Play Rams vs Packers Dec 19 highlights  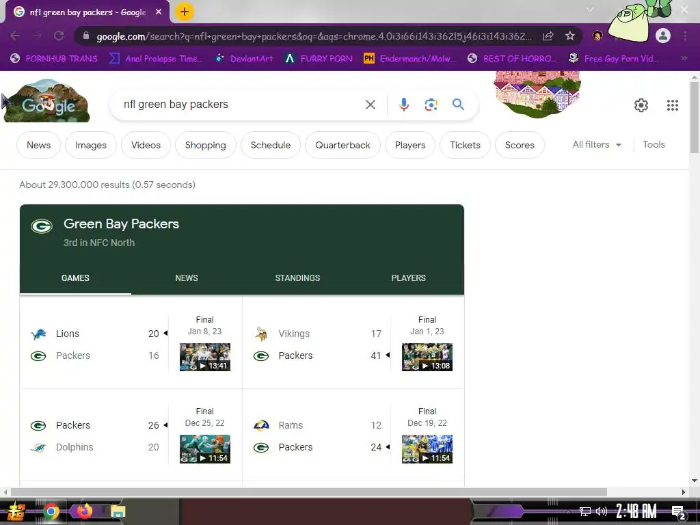(x=427, y=449)
